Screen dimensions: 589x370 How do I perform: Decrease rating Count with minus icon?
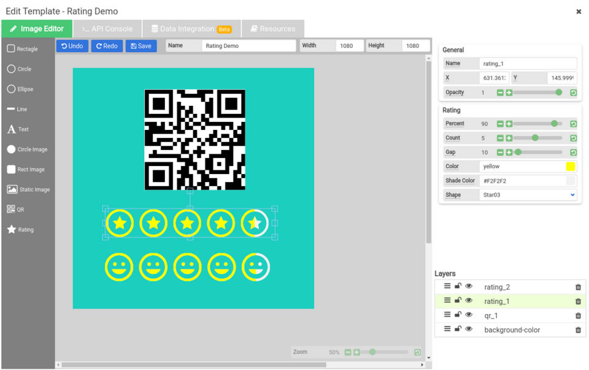pyautogui.click(x=500, y=138)
